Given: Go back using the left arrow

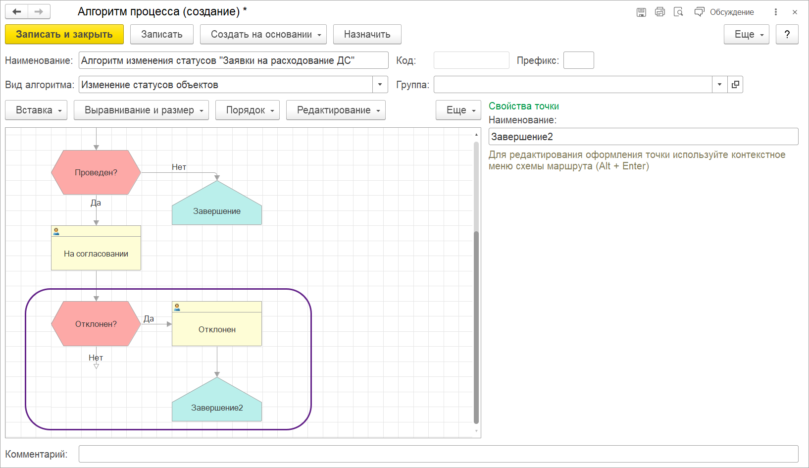Looking at the screenshot, I should pyautogui.click(x=16, y=11).
